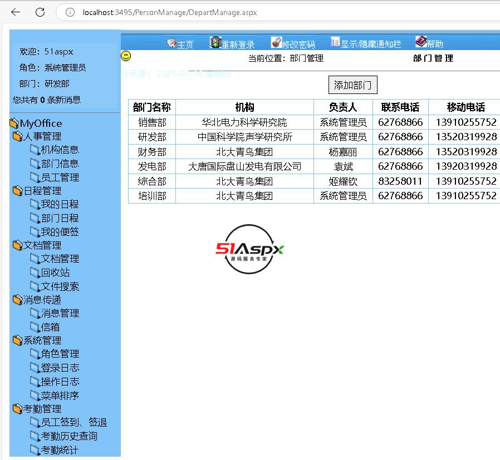Image resolution: width=500 pixels, height=460 pixels.
Task: Toggle the 考勤管理 folder node
Action: 18,409
